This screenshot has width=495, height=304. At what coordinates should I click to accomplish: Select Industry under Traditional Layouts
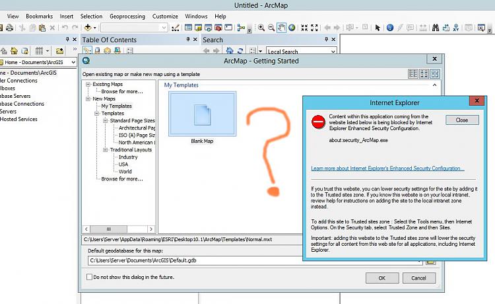pos(128,157)
